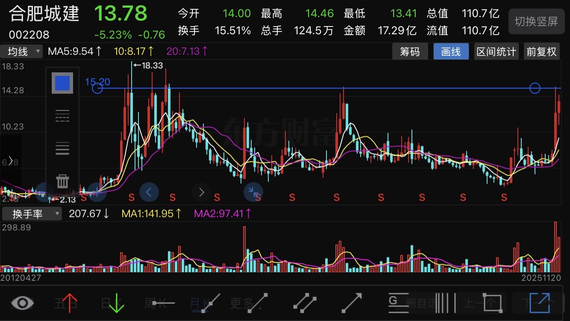Open the line thickness options
This screenshot has width=570, height=321.
pyautogui.click(x=62, y=149)
